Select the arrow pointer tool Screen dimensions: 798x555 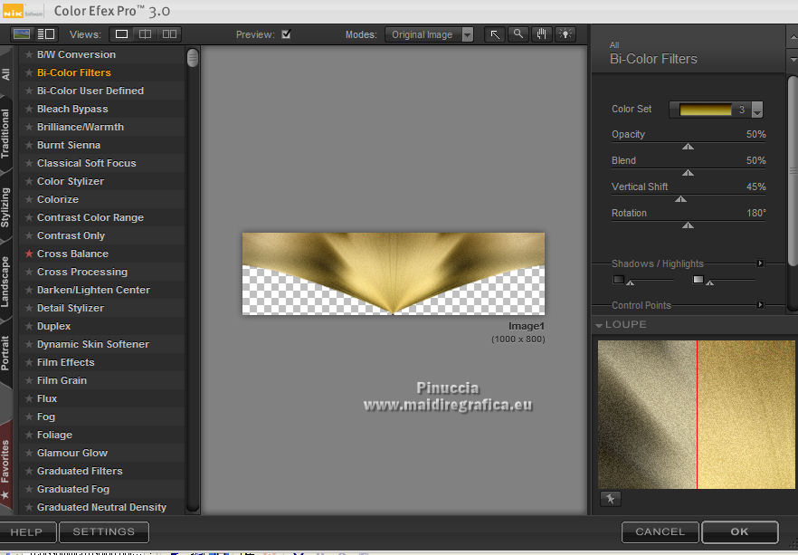(495, 34)
